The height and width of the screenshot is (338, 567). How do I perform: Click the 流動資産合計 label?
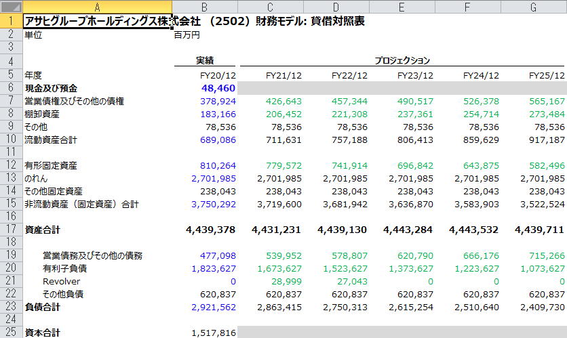pos(51,140)
